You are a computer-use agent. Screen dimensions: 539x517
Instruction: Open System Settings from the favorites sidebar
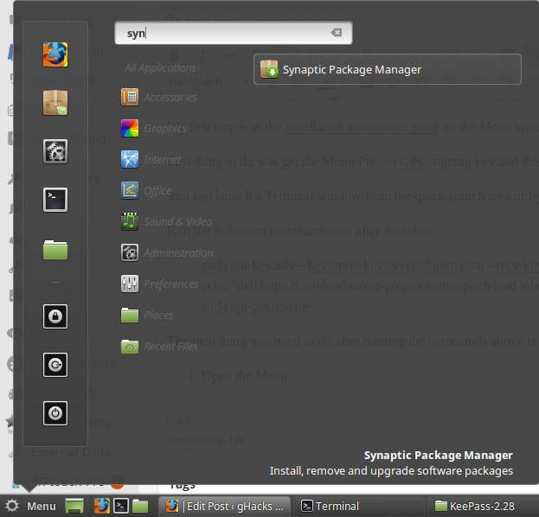(55, 151)
